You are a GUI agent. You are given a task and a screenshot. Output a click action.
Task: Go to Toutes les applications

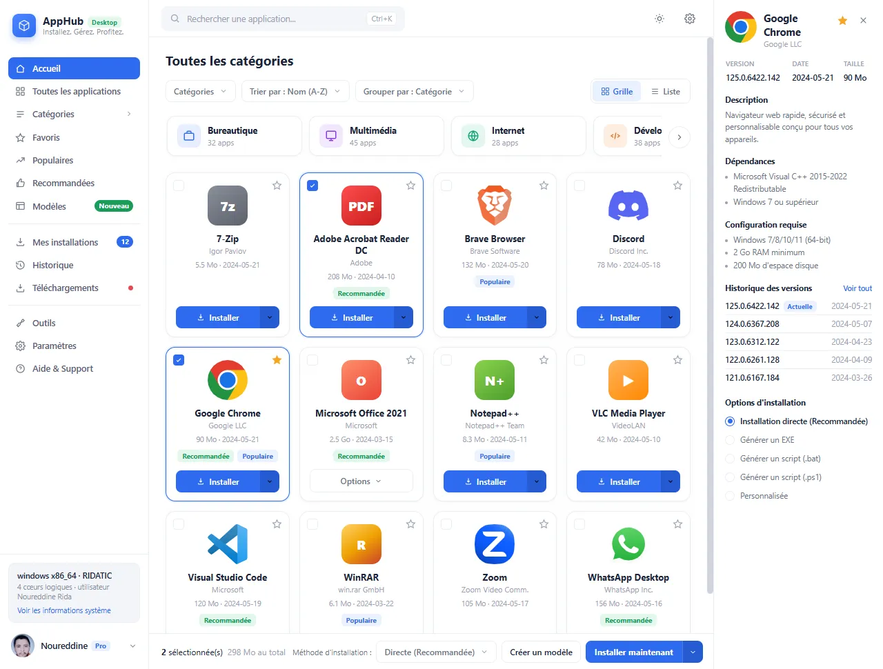click(x=74, y=91)
